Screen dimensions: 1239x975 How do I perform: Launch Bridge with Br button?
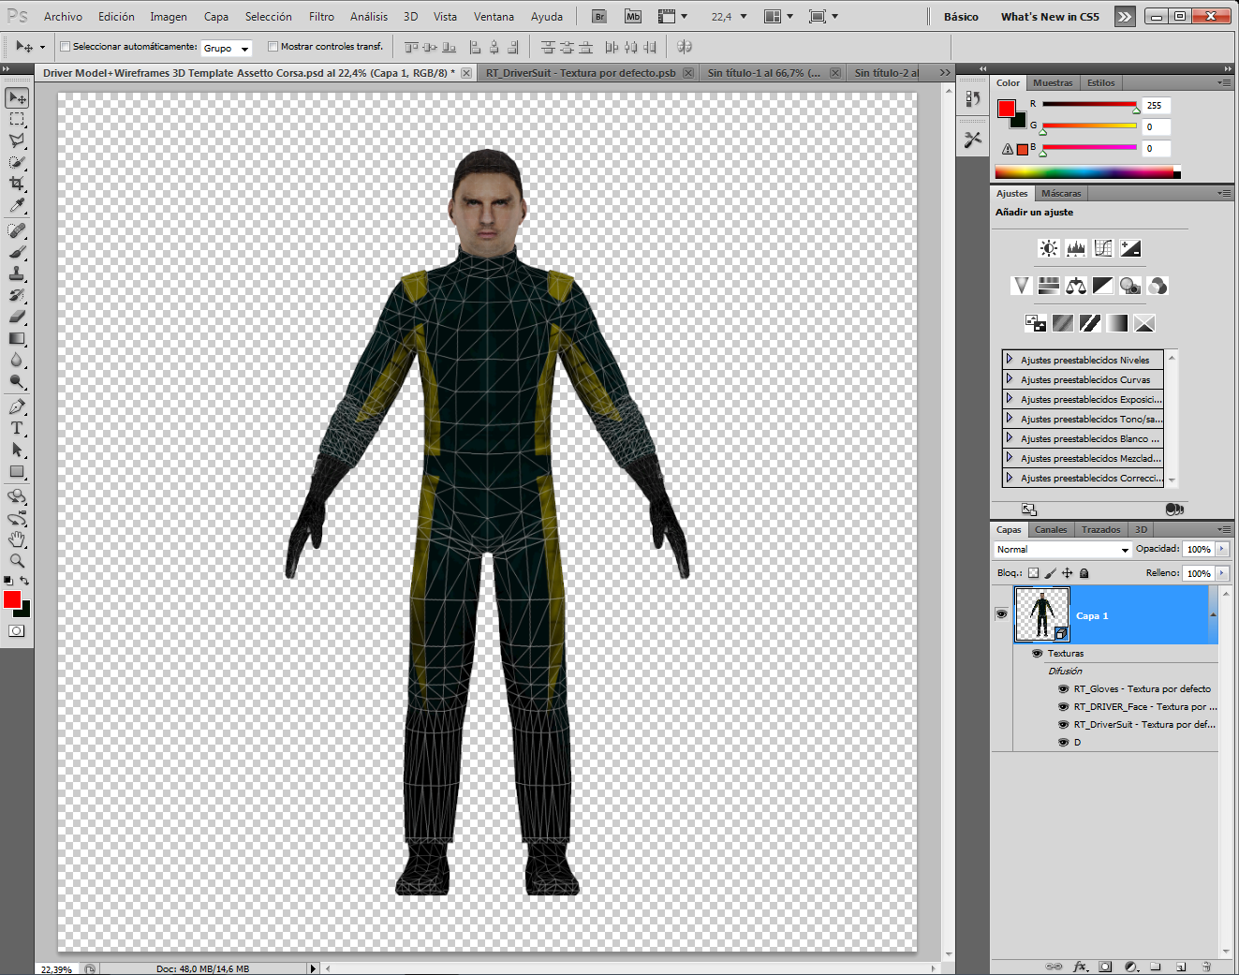600,17
